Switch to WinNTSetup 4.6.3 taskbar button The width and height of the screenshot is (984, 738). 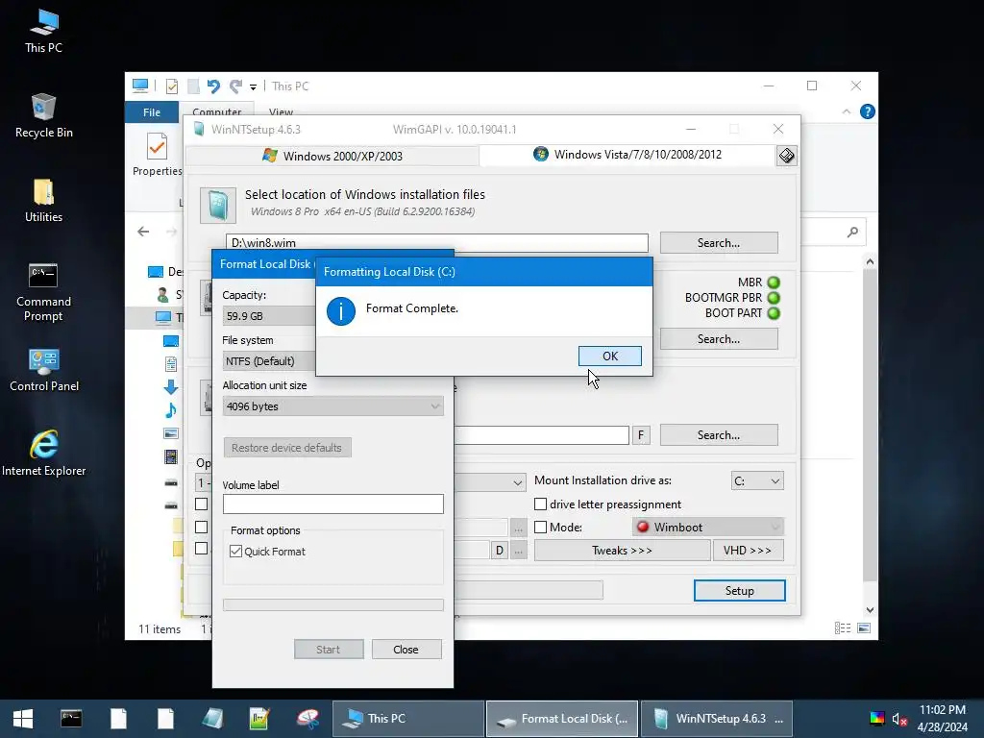click(x=717, y=719)
